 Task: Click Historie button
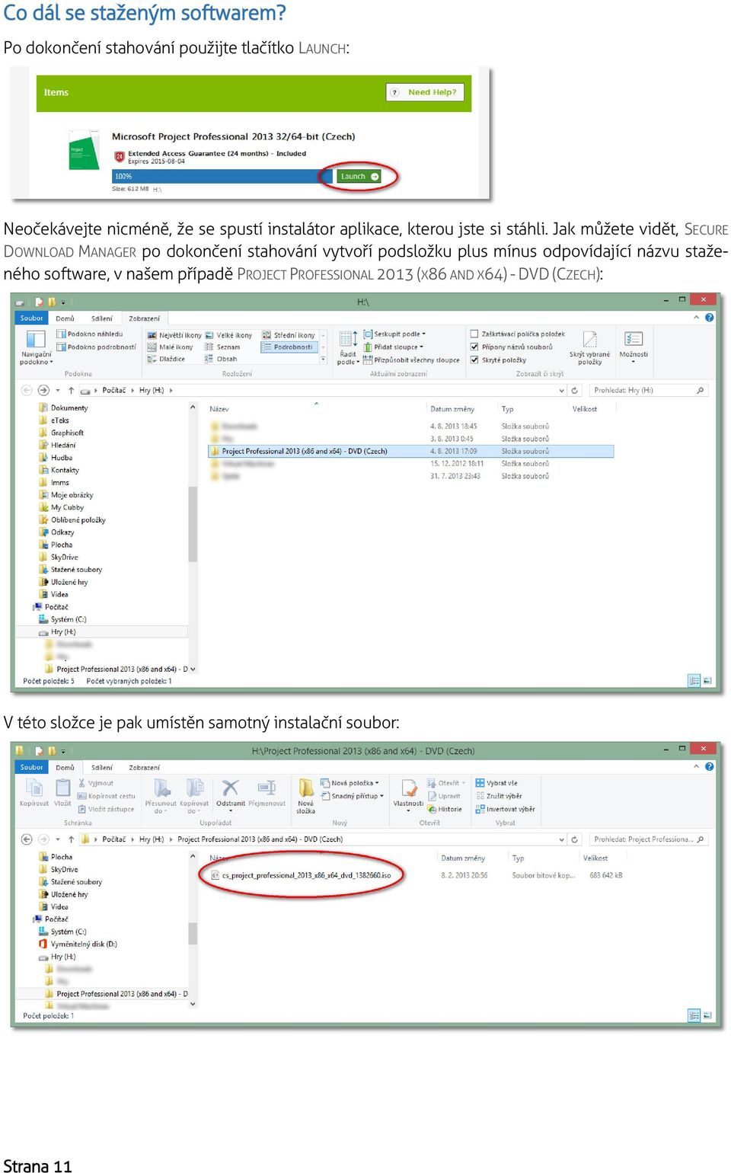(445, 809)
